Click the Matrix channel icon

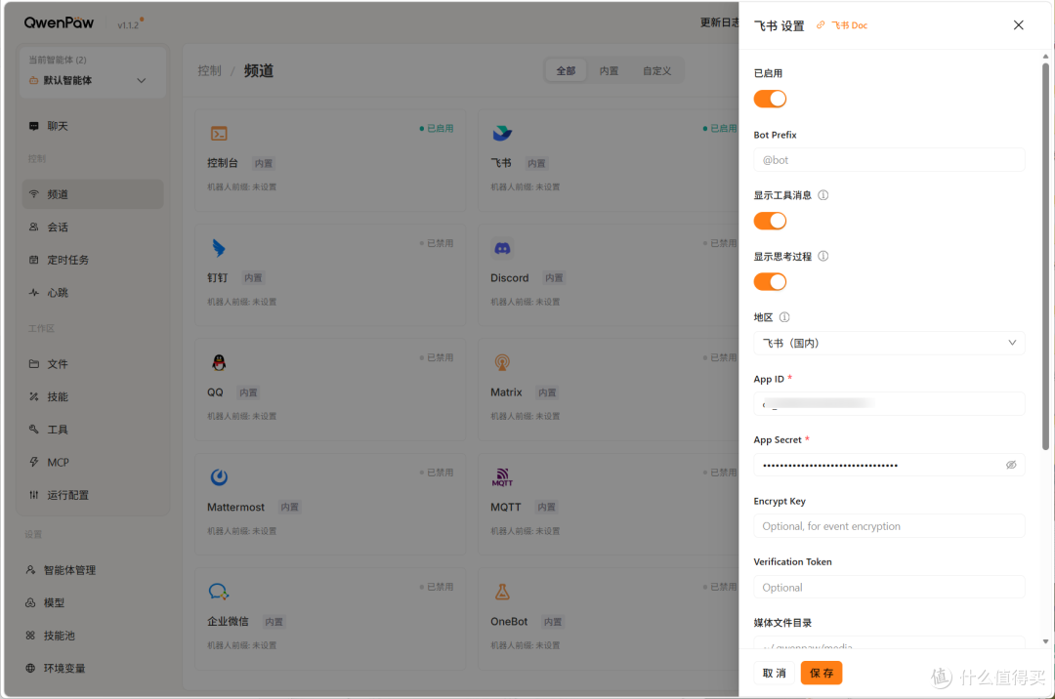coord(502,363)
